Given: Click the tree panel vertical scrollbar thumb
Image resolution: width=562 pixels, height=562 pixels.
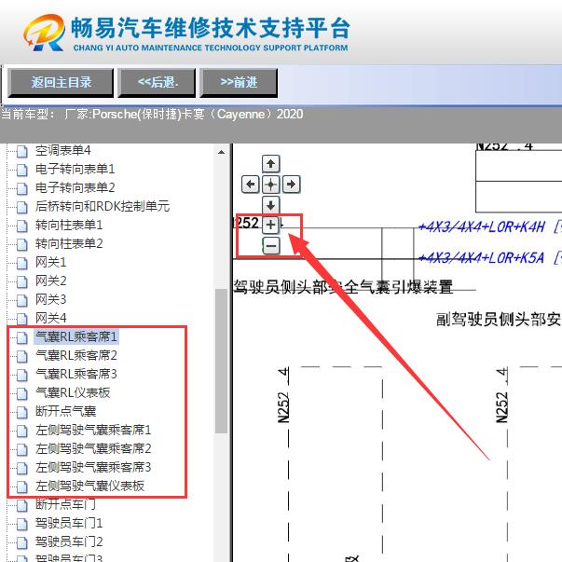Looking at the screenshot, I should tap(222, 362).
